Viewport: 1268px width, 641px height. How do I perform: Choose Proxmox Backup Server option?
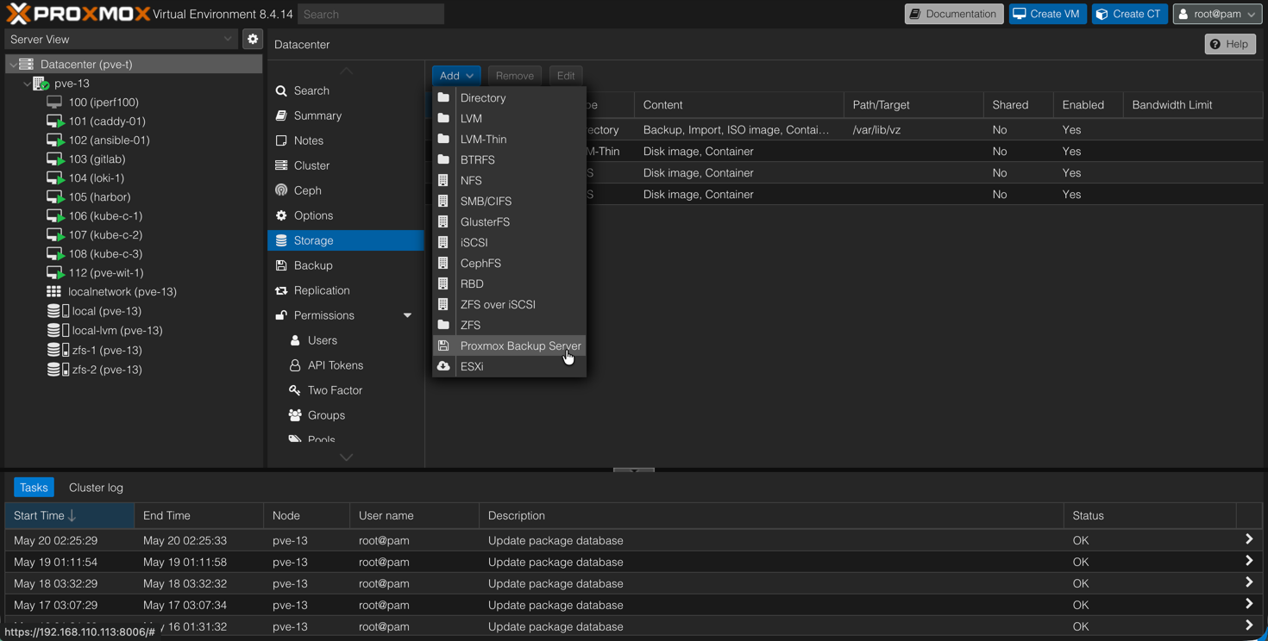click(509, 346)
